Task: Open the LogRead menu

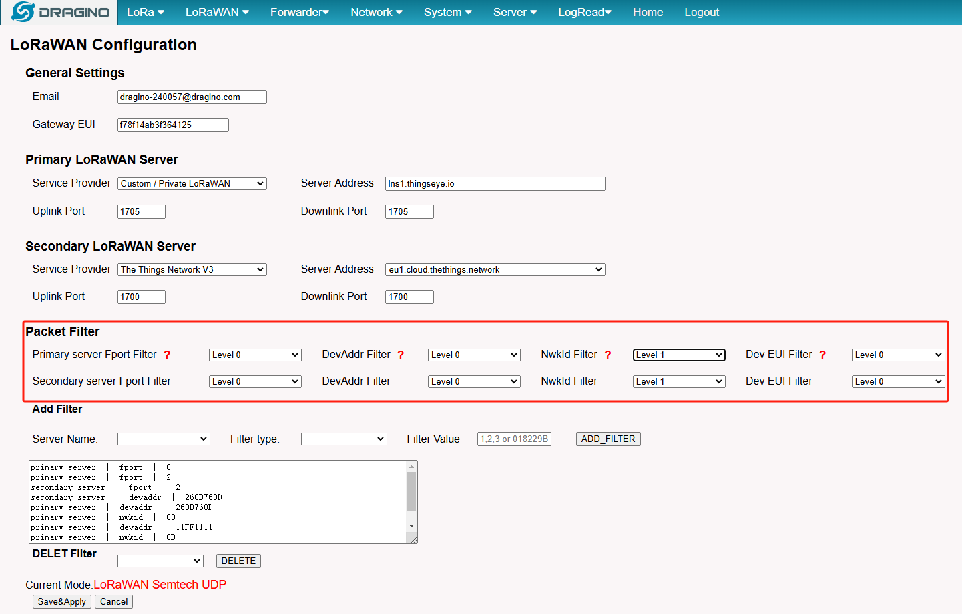Action: (x=585, y=12)
